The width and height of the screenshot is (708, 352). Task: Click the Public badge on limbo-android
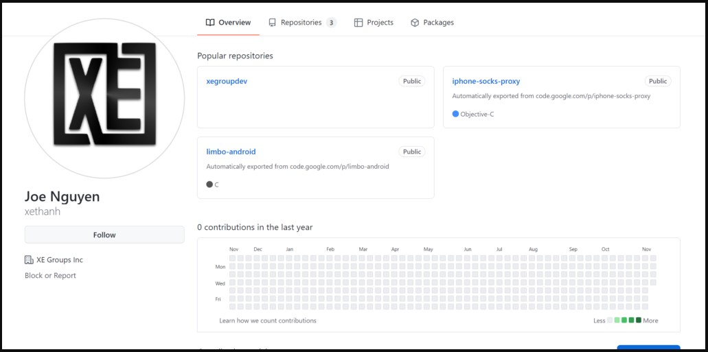click(x=412, y=152)
